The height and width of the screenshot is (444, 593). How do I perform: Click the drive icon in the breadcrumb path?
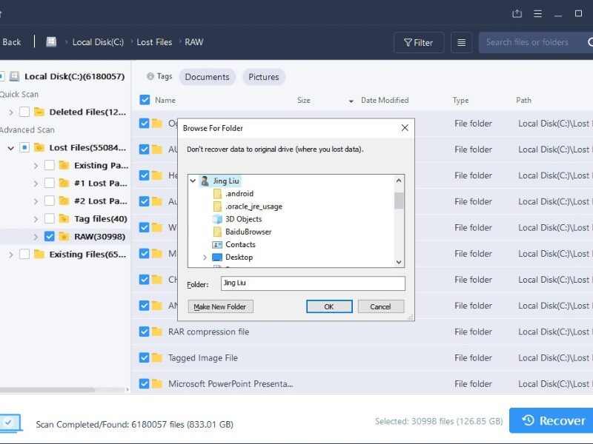50,42
